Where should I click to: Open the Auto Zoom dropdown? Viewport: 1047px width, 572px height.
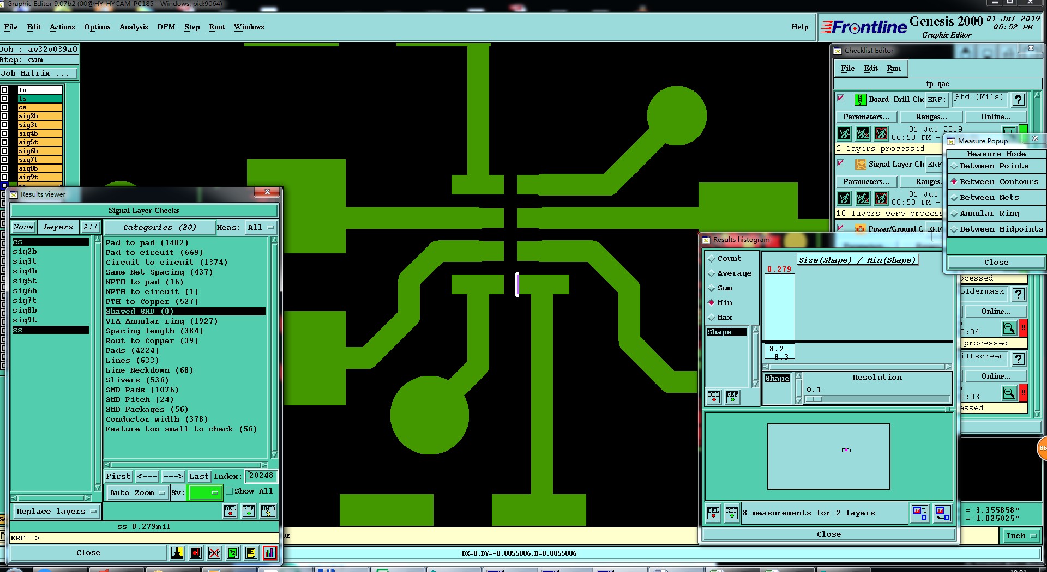point(137,493)
